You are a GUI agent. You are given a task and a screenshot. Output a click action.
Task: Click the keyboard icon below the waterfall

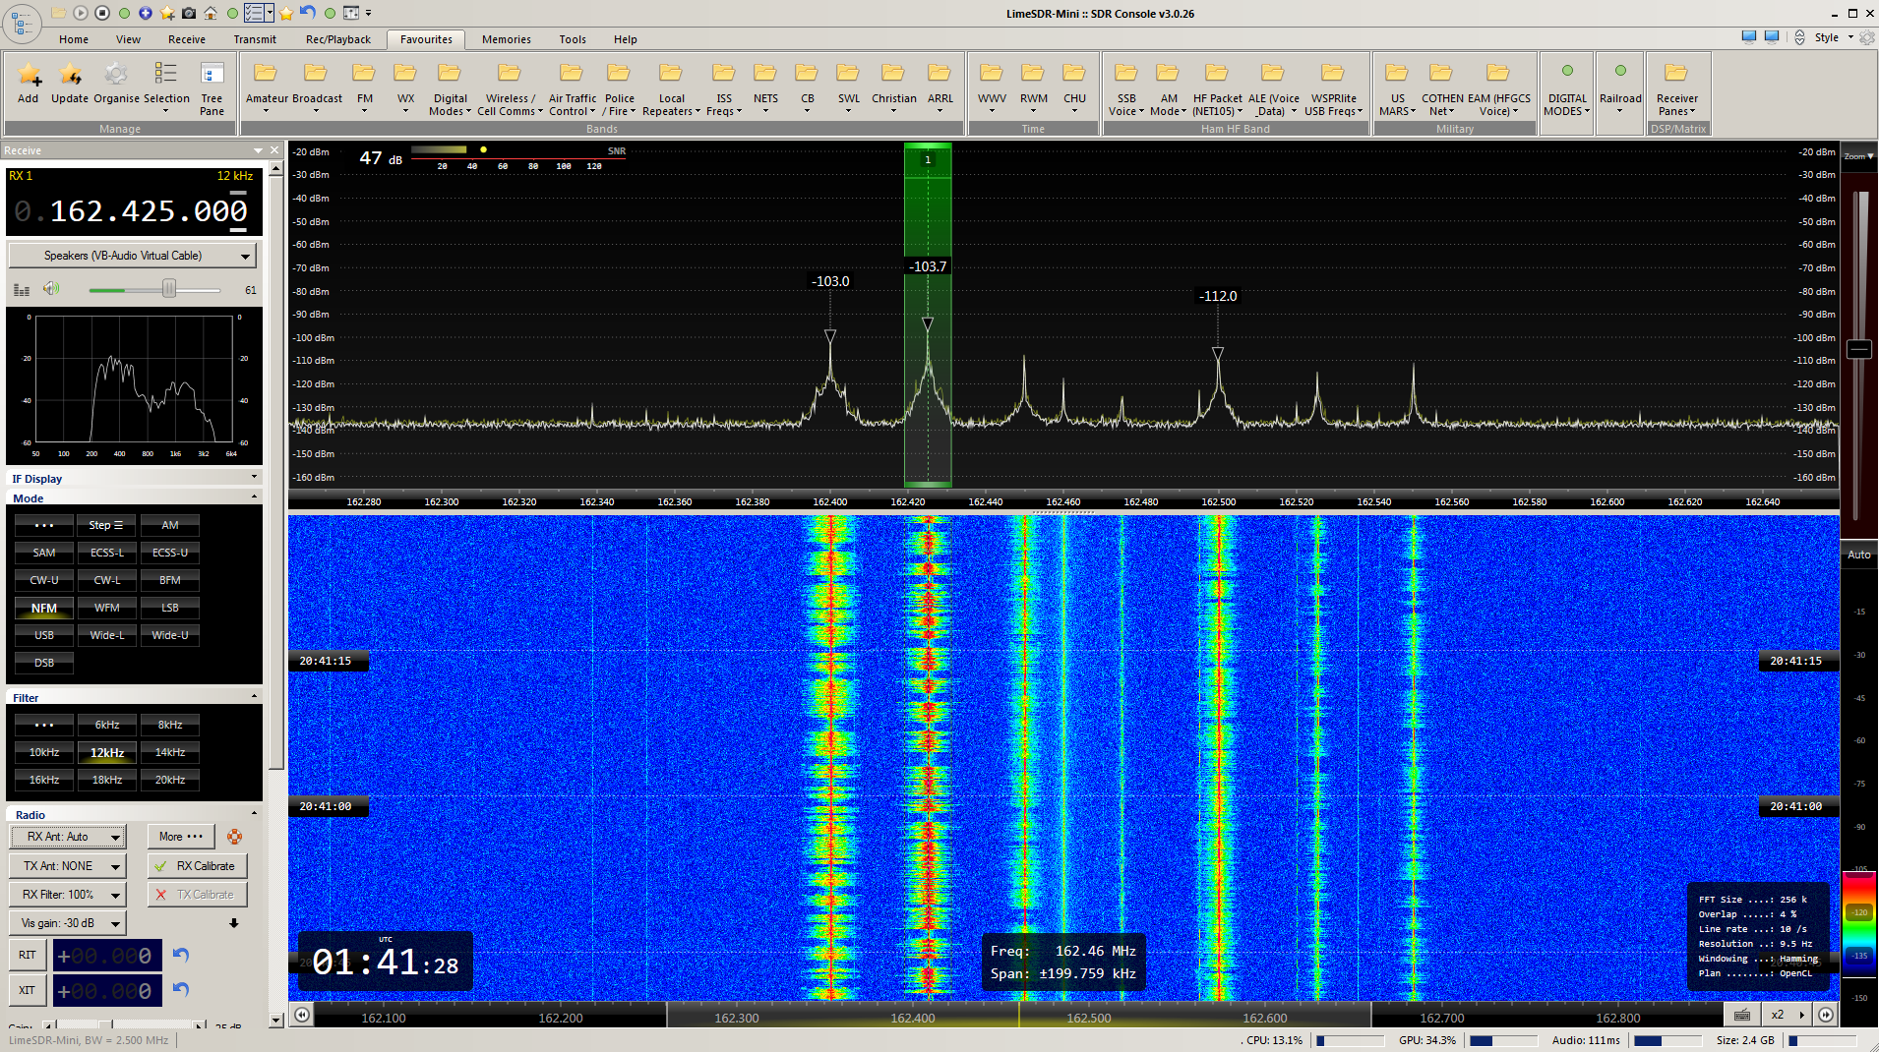1742,1015
